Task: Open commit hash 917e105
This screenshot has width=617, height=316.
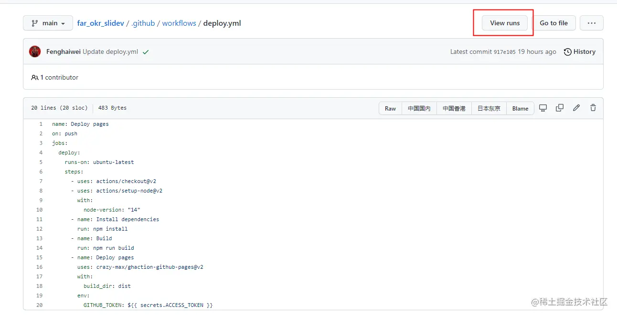Action: (505, 52)
